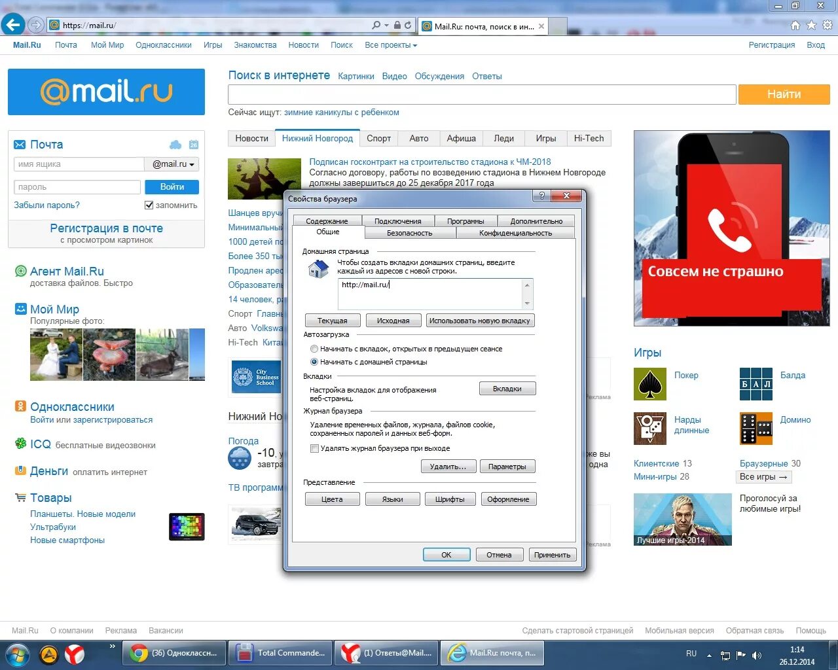Screen dimensions: 838x670
Task: Click the Войти login button
Action: [172, 187]
